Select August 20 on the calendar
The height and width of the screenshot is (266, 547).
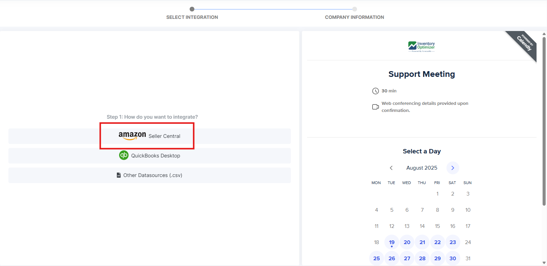pos(407,242)
